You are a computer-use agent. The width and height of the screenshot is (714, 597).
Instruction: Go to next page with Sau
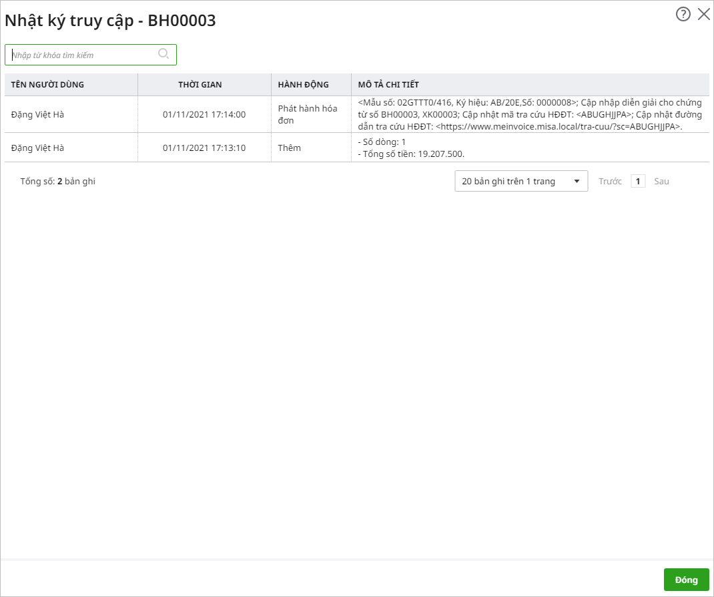pos(661,181)
